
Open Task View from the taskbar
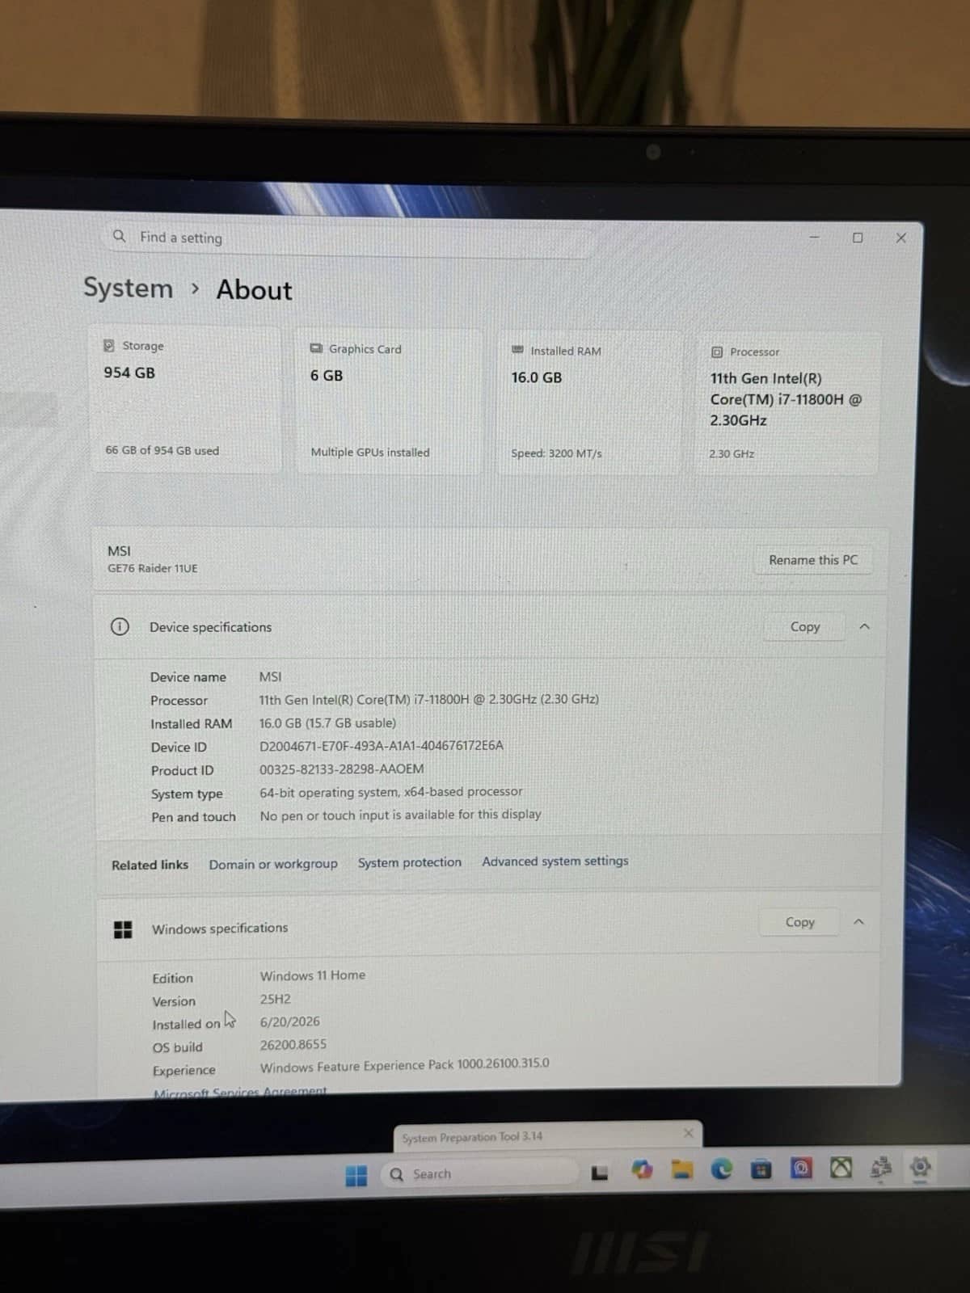[x=600, y=1172]
